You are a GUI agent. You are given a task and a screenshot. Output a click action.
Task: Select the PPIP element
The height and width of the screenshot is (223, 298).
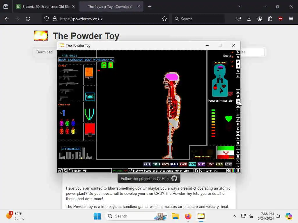pos(147,164)
